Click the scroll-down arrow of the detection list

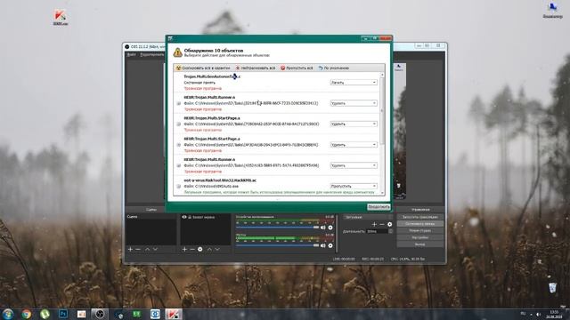pyautogui.click(x=382, y=193)
